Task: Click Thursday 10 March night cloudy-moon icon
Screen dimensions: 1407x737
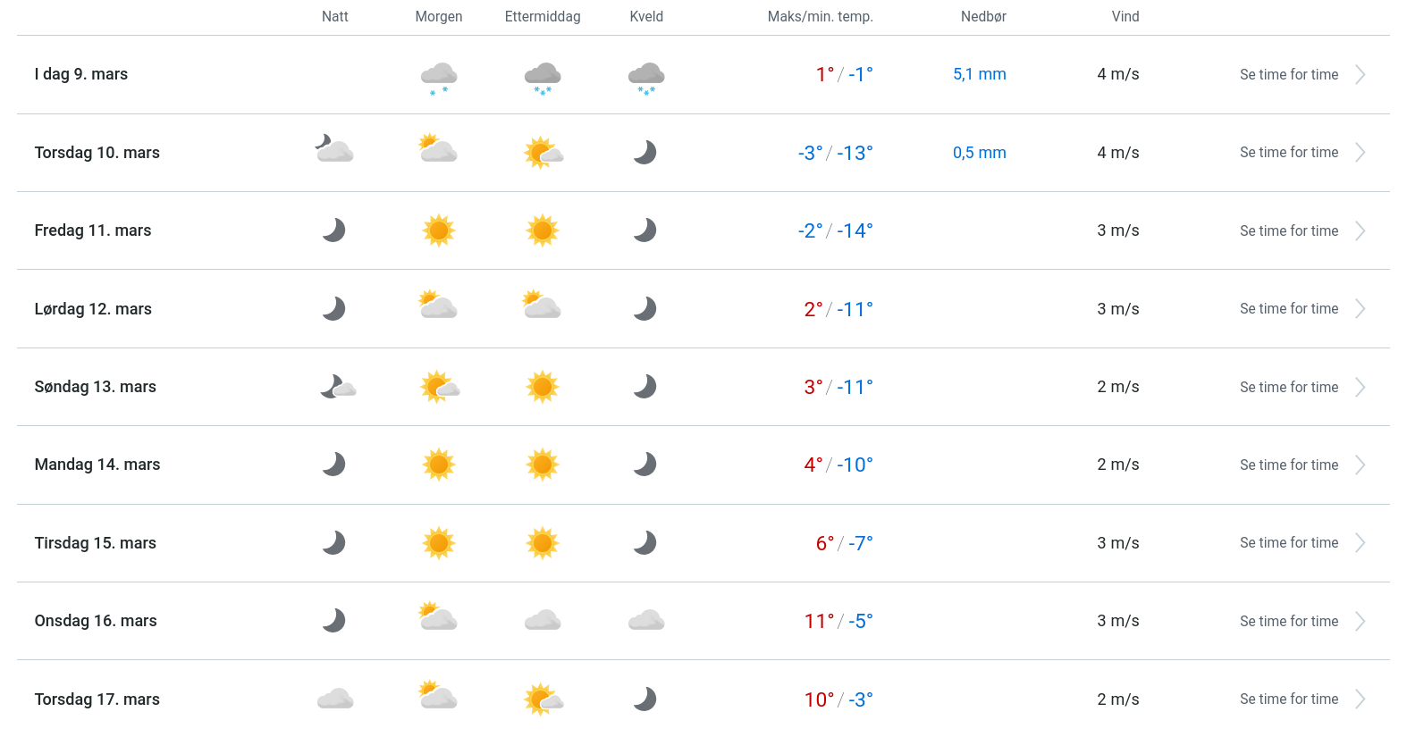Action: [334, 149]
